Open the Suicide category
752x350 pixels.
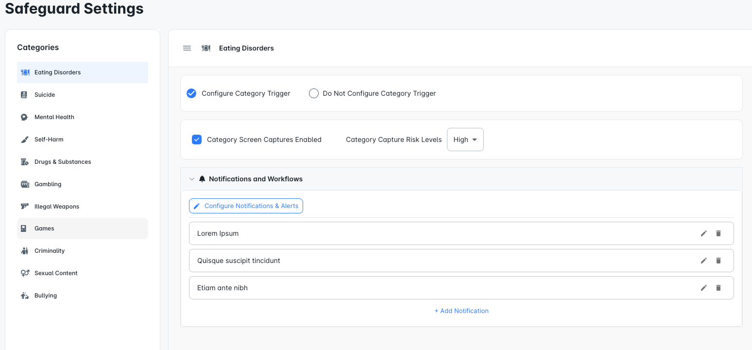pos(83,95)
